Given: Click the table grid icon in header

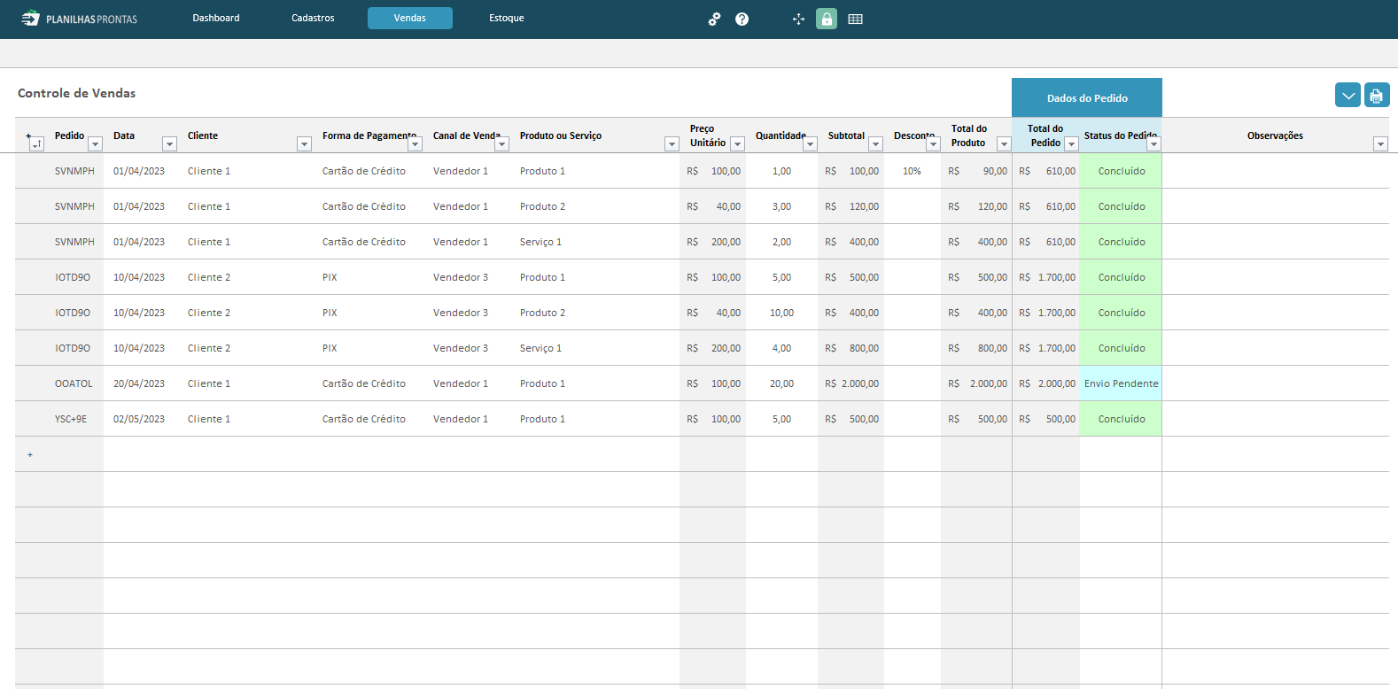Looking at the screenshot, I should 855,19.
